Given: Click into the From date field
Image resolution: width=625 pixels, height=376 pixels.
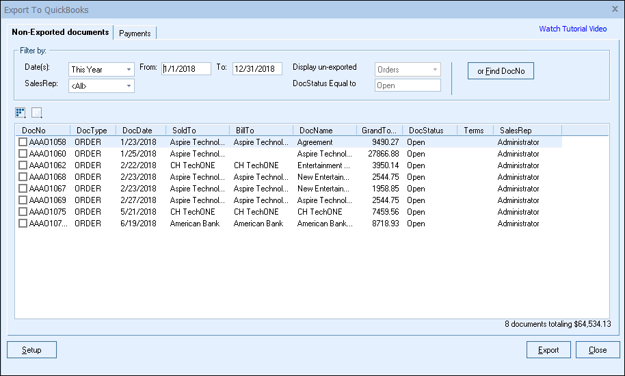Looking at the screenshot, I should click(186, 69).
